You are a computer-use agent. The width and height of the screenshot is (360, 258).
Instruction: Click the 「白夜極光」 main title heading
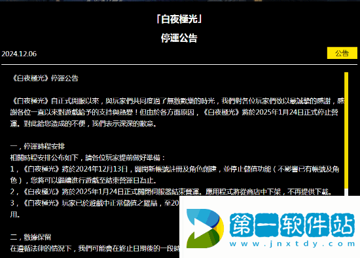(x=179, y=19)
